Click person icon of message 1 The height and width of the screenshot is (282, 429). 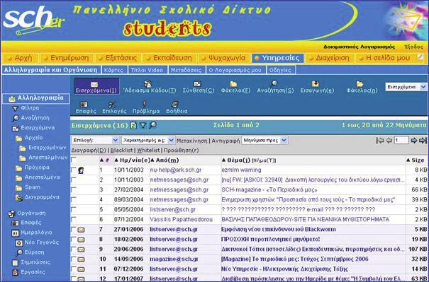coord(81,170)
